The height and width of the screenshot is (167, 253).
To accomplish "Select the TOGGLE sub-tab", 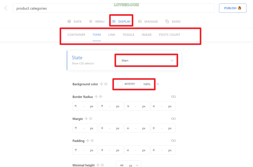I will coord(129,35).
